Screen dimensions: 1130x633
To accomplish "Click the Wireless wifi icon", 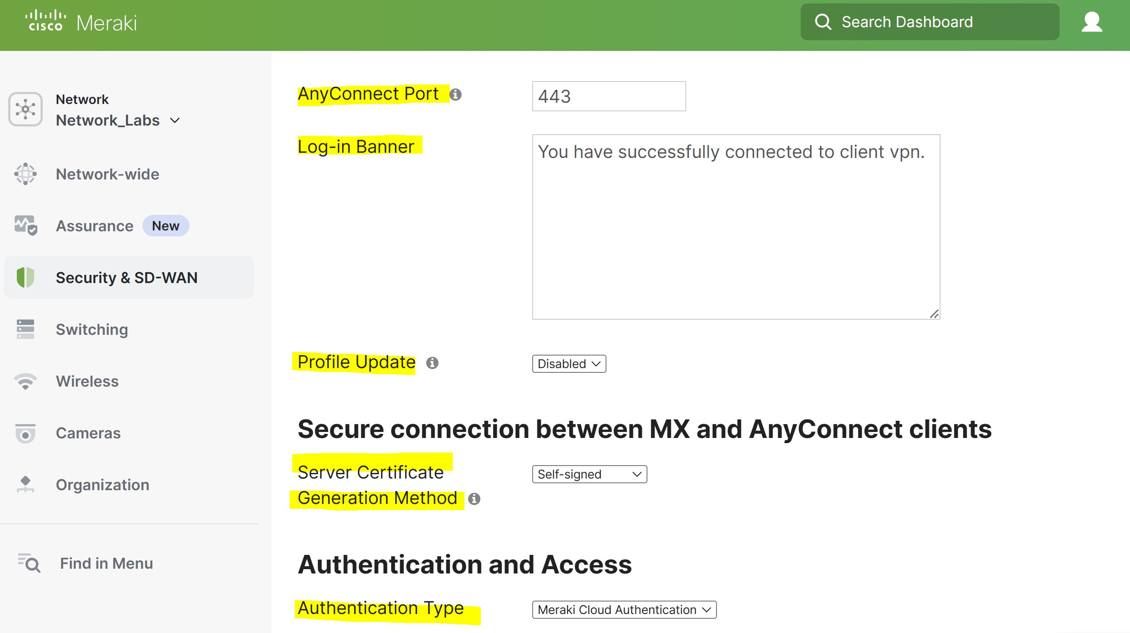I will pos(25,381).
